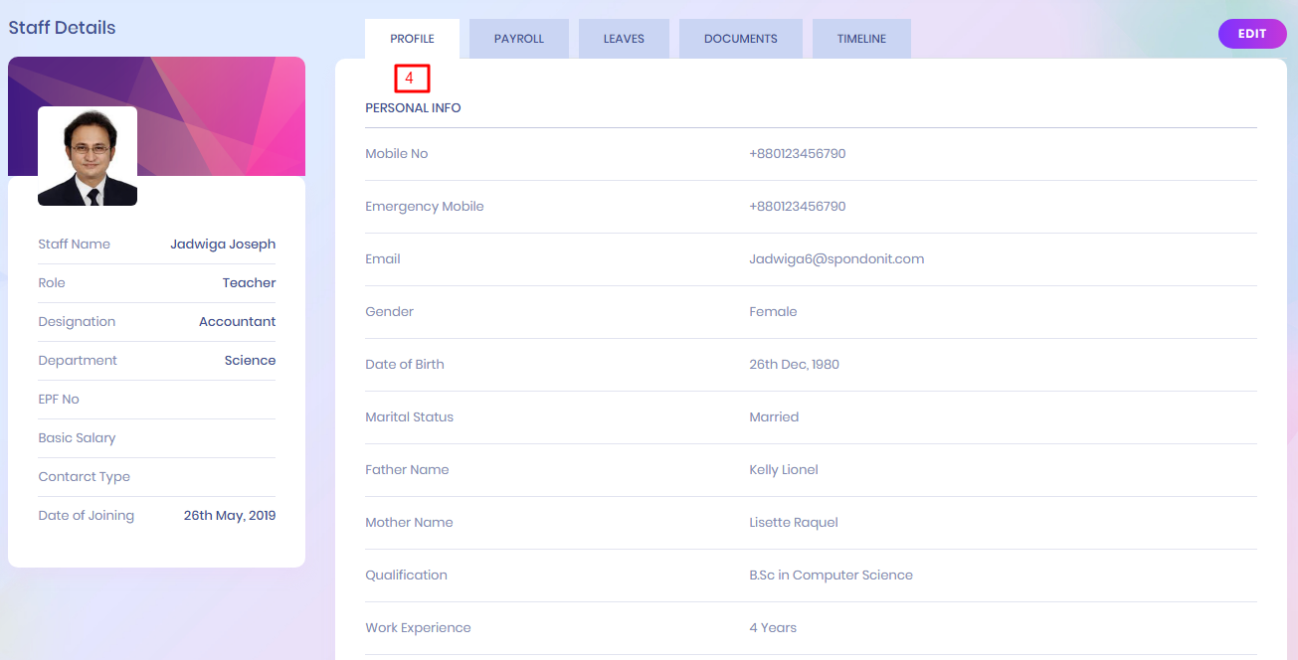This screenshot has height=660, width=1298.
Task: Click the Date of Joining value
Action: 229,516
